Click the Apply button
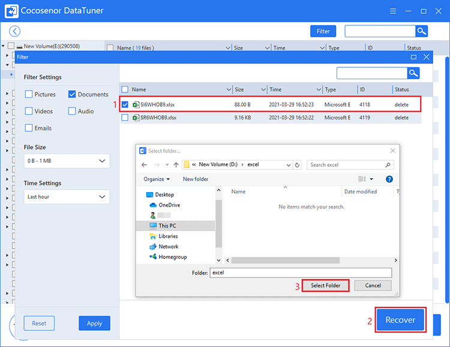 click(x=94, y=323)
